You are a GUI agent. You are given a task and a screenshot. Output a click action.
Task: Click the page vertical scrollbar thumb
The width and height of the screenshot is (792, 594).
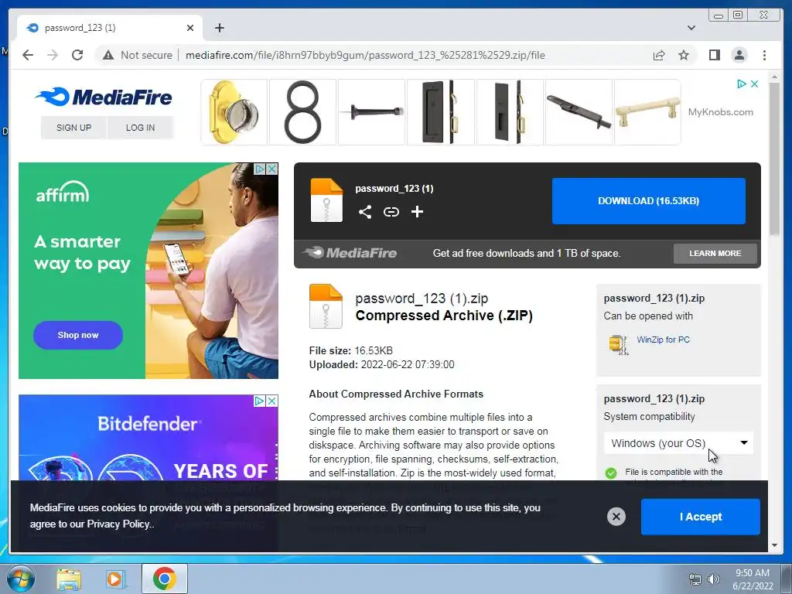[x=774, y=159]
